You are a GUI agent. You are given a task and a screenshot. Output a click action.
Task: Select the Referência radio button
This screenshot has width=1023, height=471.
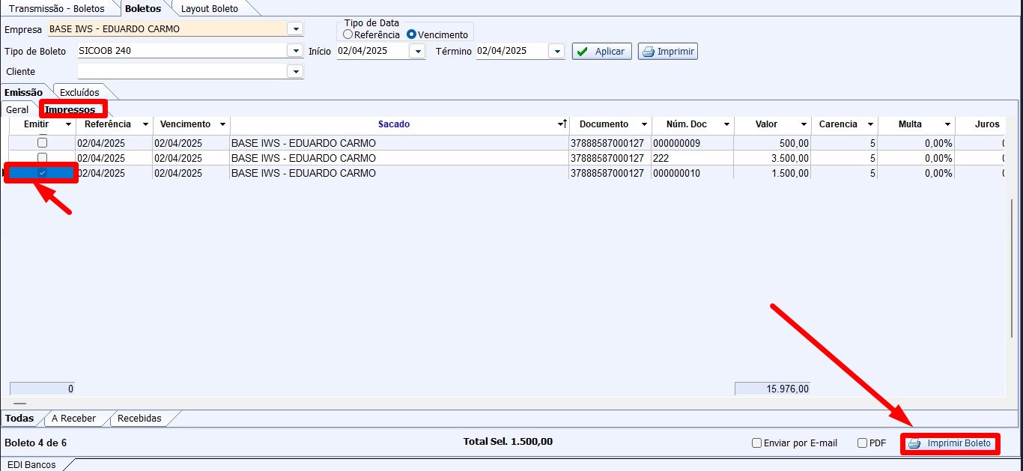[347, 34]
